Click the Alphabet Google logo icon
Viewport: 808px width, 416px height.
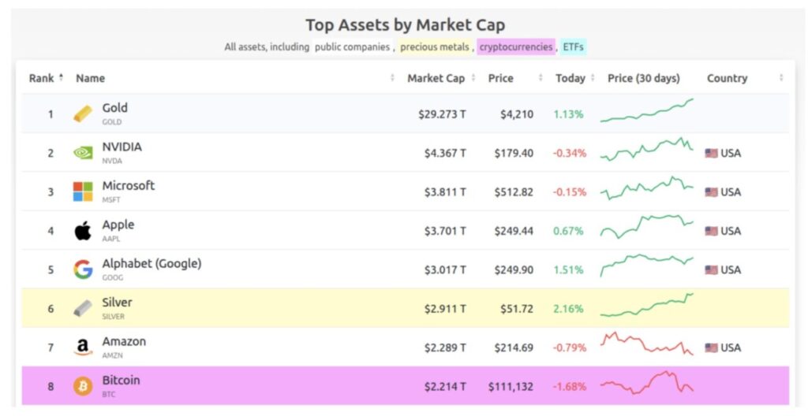click(x=83, y=269)
